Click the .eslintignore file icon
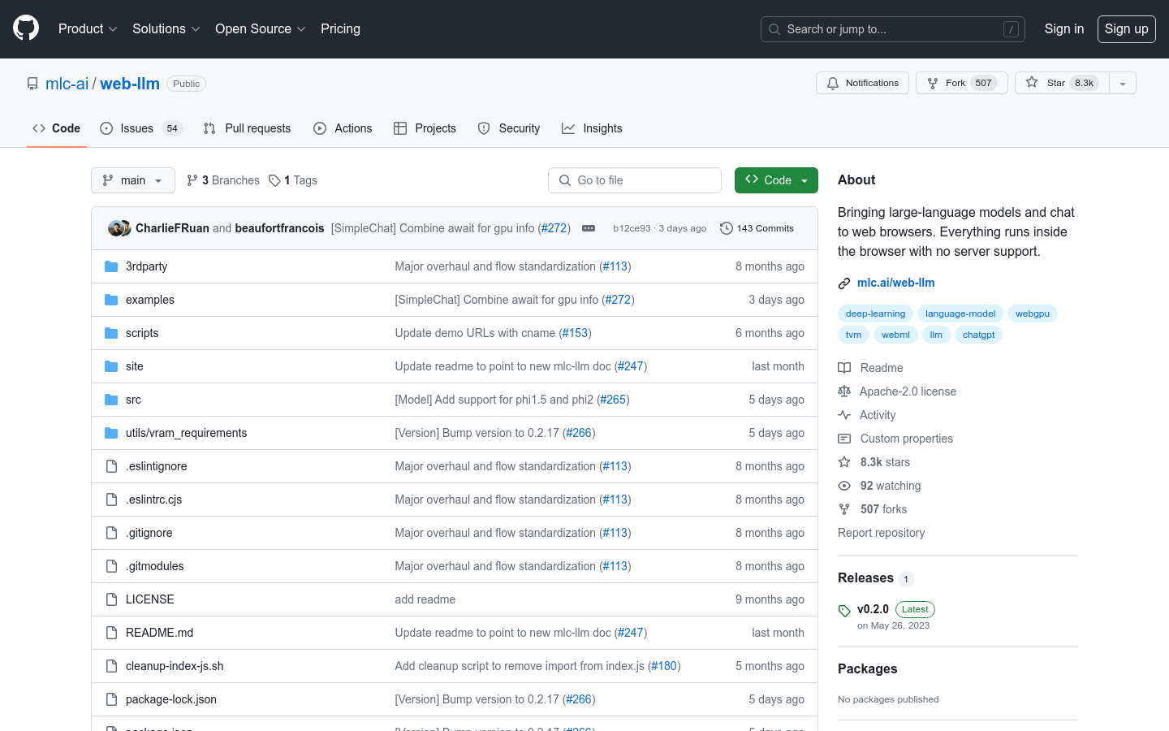 pos(111,466)
